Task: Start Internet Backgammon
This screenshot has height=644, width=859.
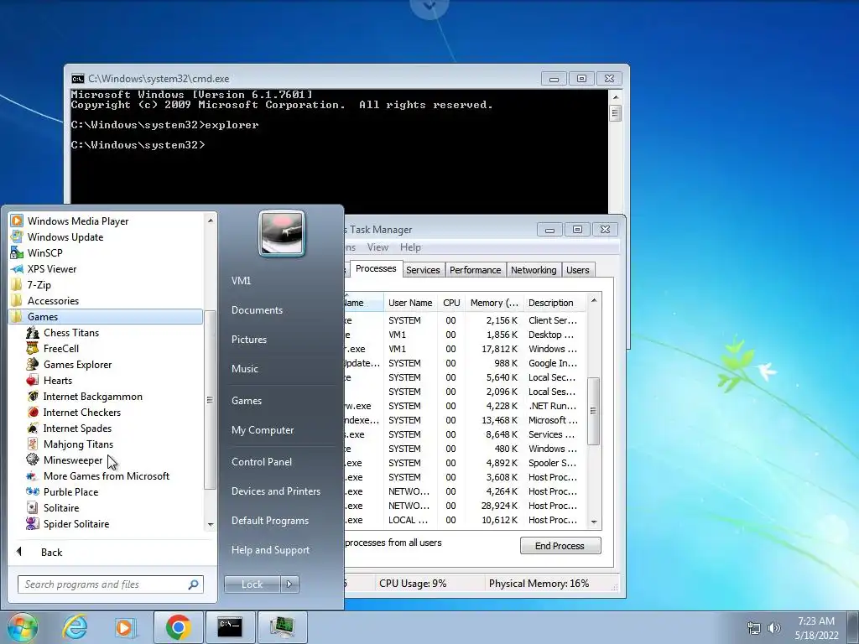Action: coord(92,397)
